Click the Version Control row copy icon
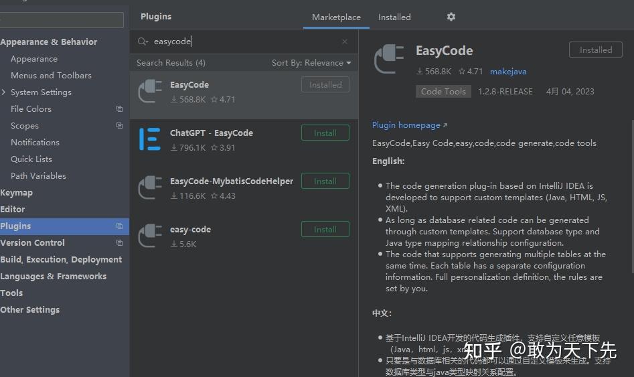Screen dimensions: 634x377 (x=119, y=242)
